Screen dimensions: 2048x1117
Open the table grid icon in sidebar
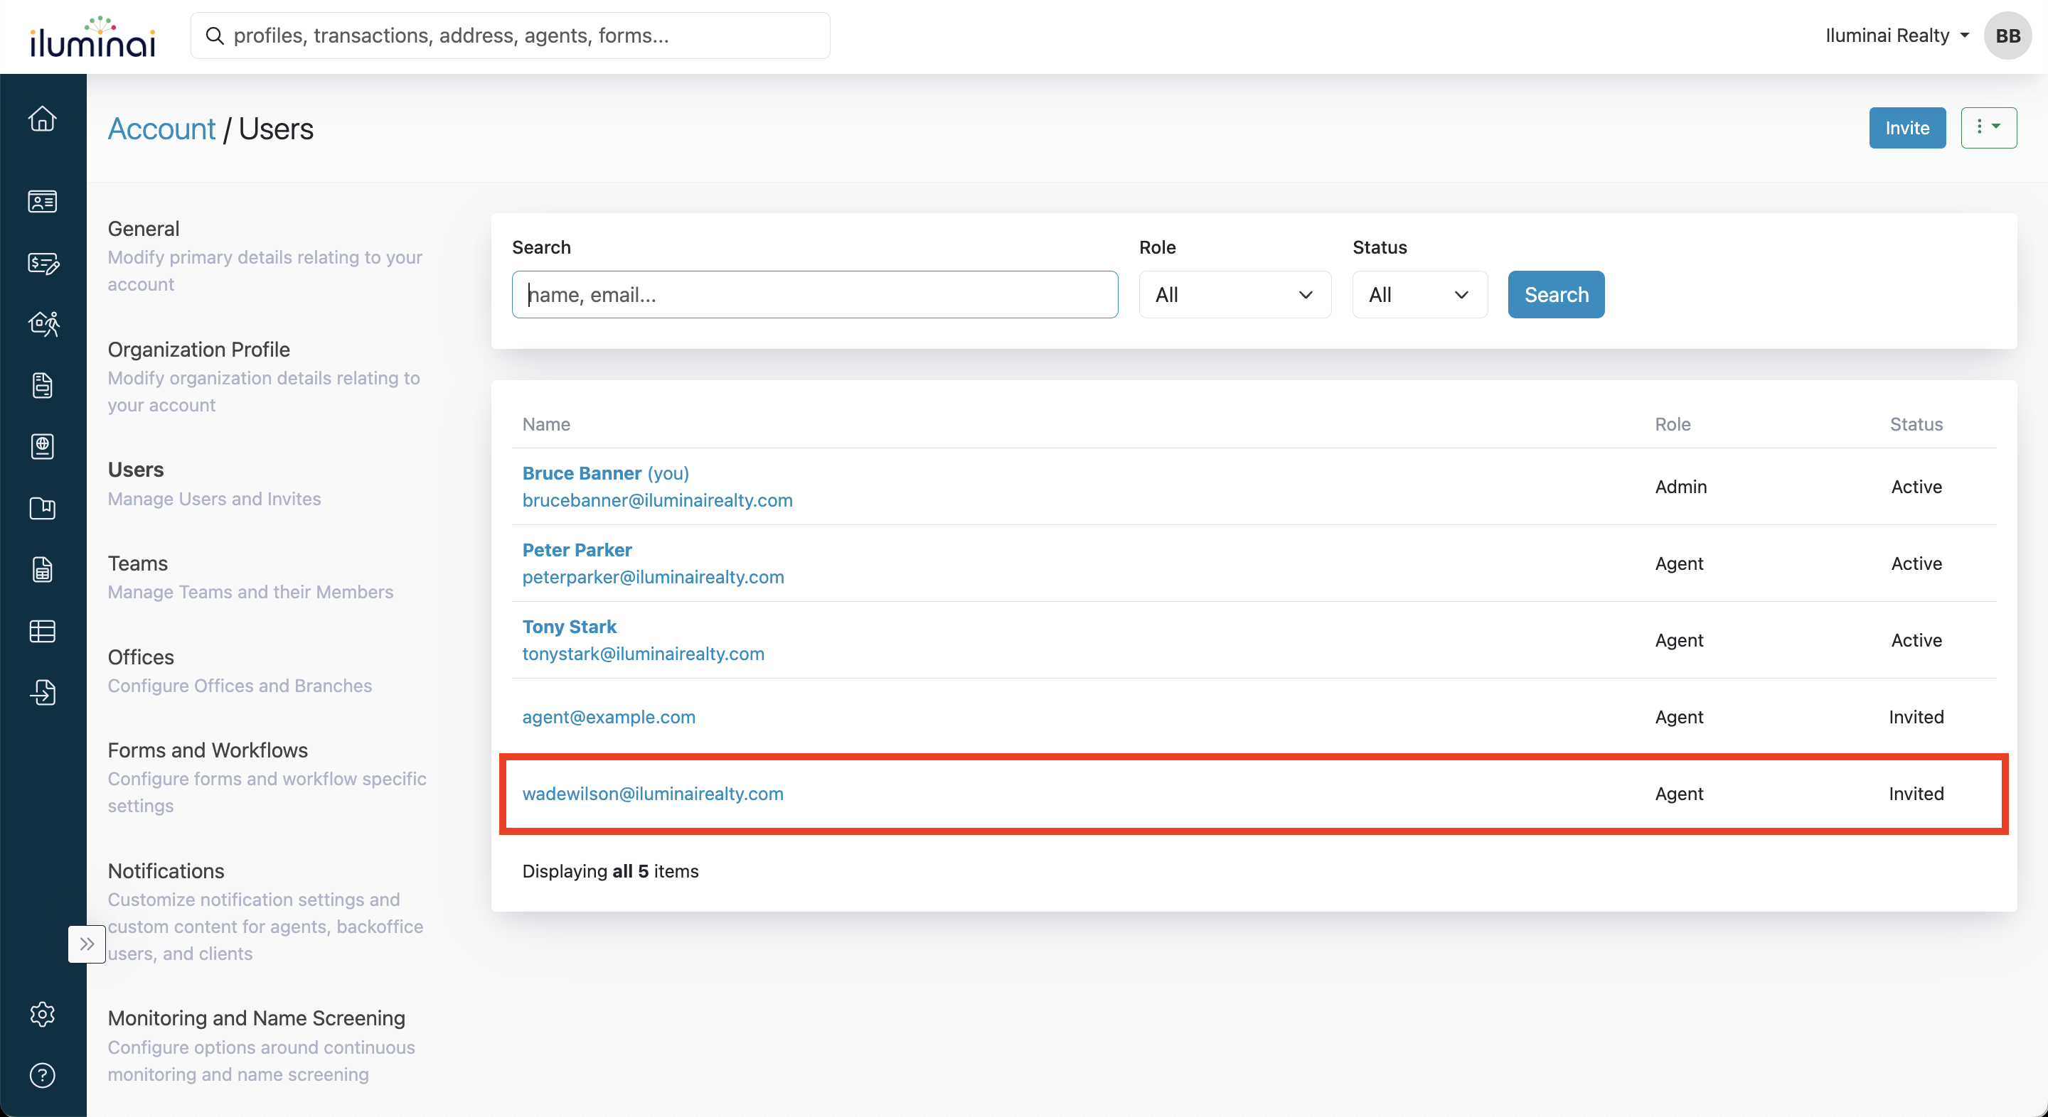42,632
